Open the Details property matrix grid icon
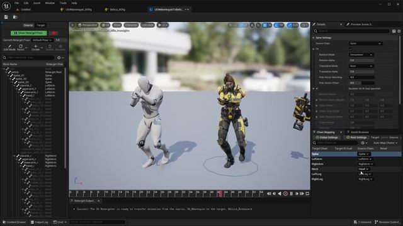This screenshot has width=403, height=226. click(x=394, y=31)
